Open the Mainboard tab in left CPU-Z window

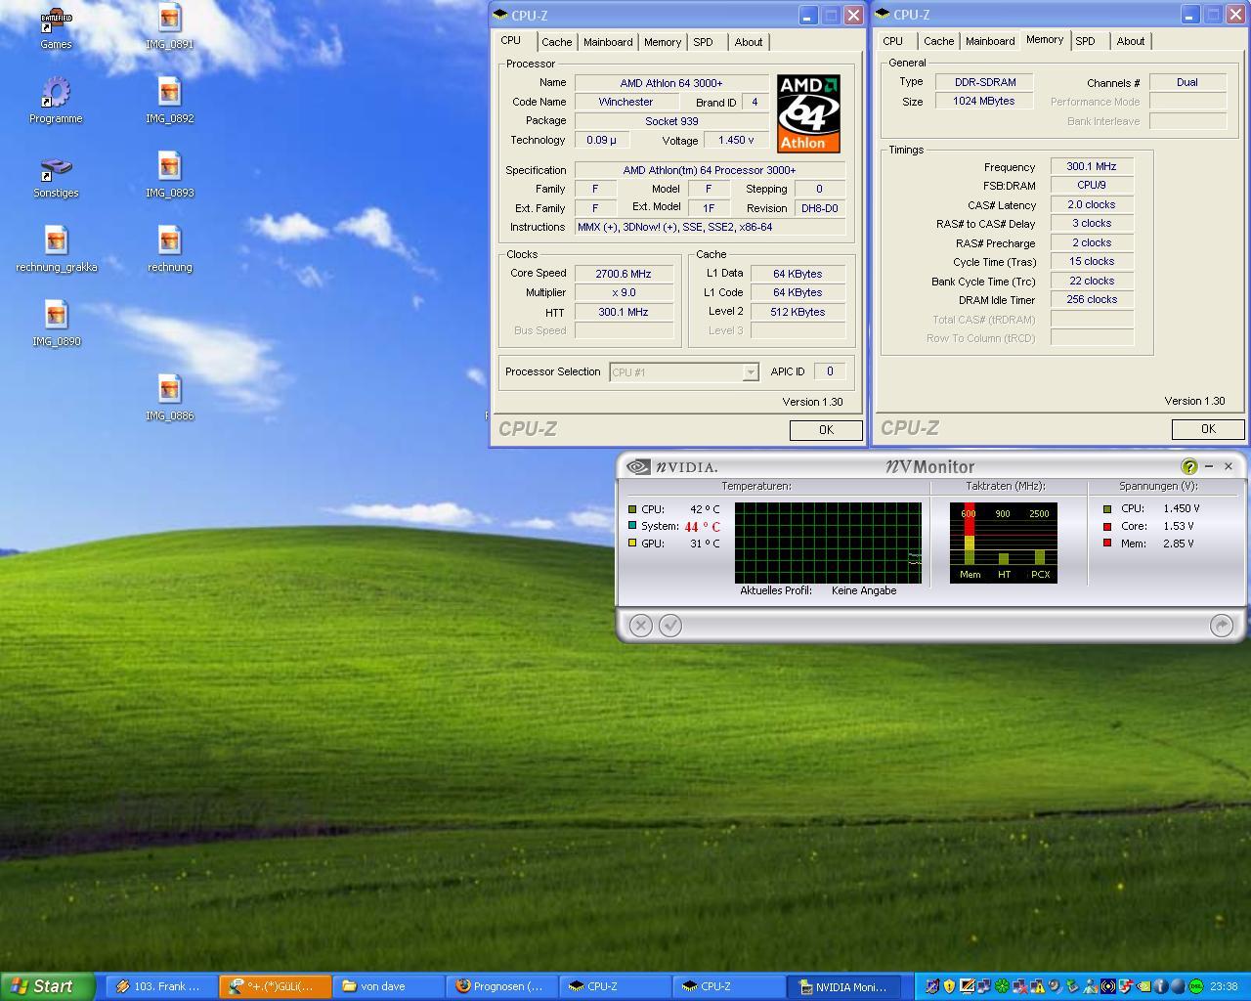tap(607, 42)
